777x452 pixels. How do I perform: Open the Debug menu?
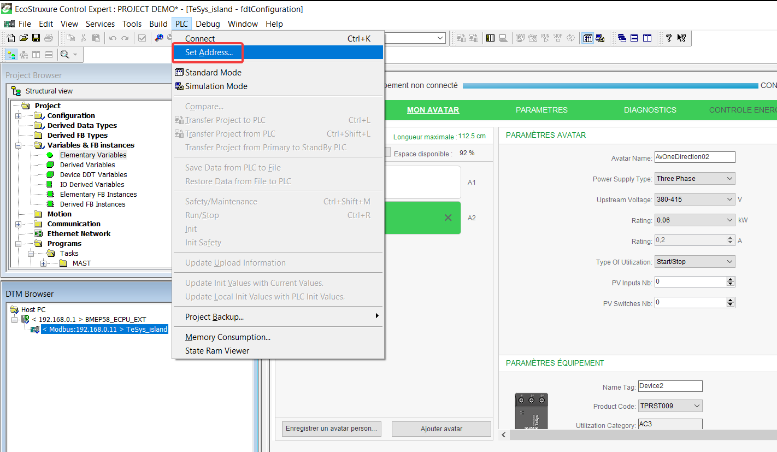click(x=208, y=24)
